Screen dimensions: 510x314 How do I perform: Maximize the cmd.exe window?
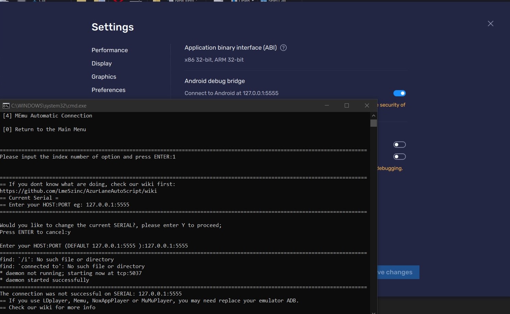pos(347,105)
